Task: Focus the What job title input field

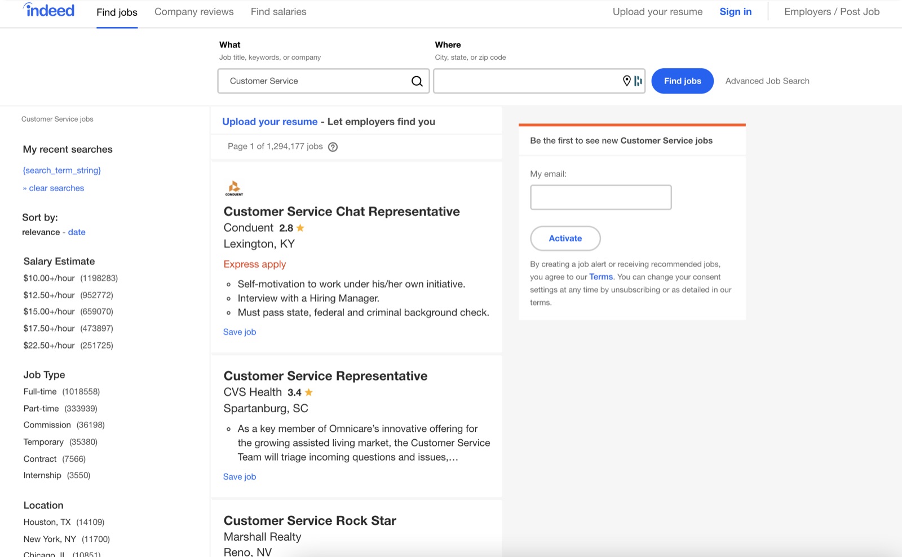Action: click(324, 81)
